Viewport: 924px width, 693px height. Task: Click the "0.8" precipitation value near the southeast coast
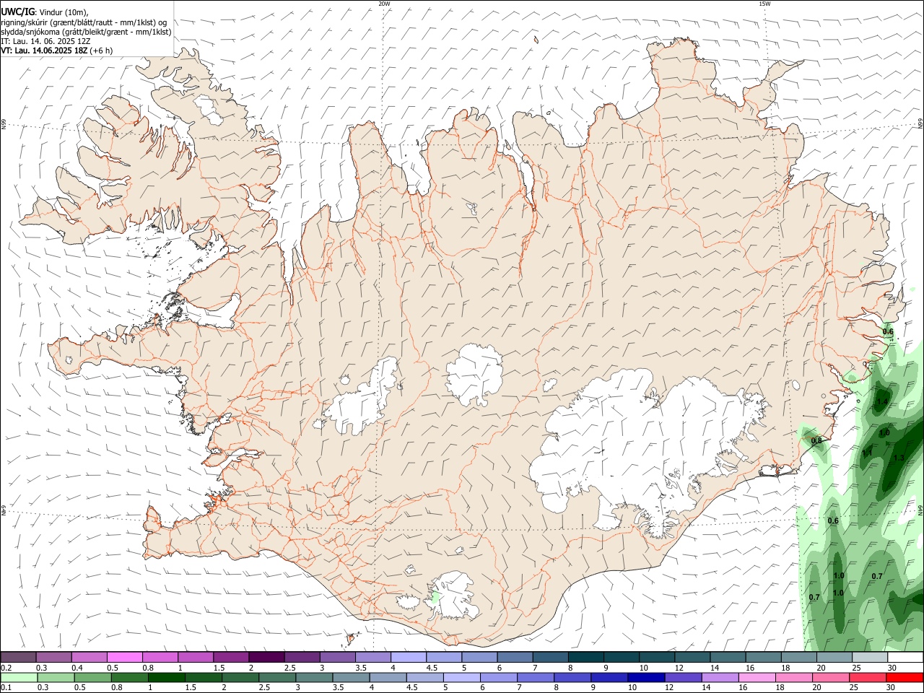[816, 440]
